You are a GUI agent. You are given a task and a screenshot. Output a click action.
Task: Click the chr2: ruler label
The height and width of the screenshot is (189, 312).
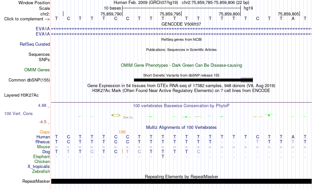pyautogui.click(x=45, y=14)
